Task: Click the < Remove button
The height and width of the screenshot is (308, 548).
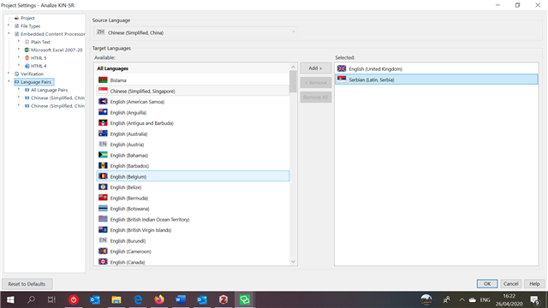Action: (316, 83)
